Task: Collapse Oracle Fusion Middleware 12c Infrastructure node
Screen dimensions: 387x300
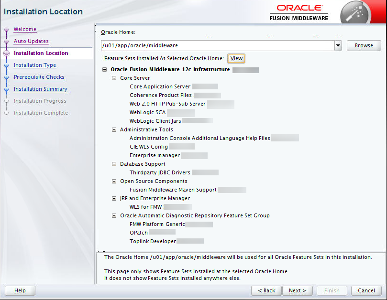Action: 105,70
